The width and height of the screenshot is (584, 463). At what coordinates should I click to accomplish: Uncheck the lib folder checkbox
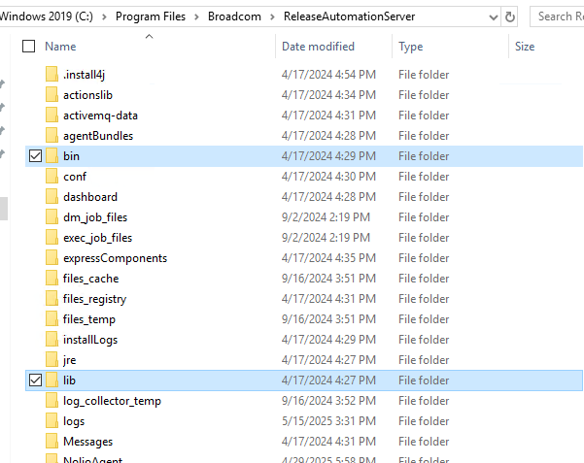[35, 380]
